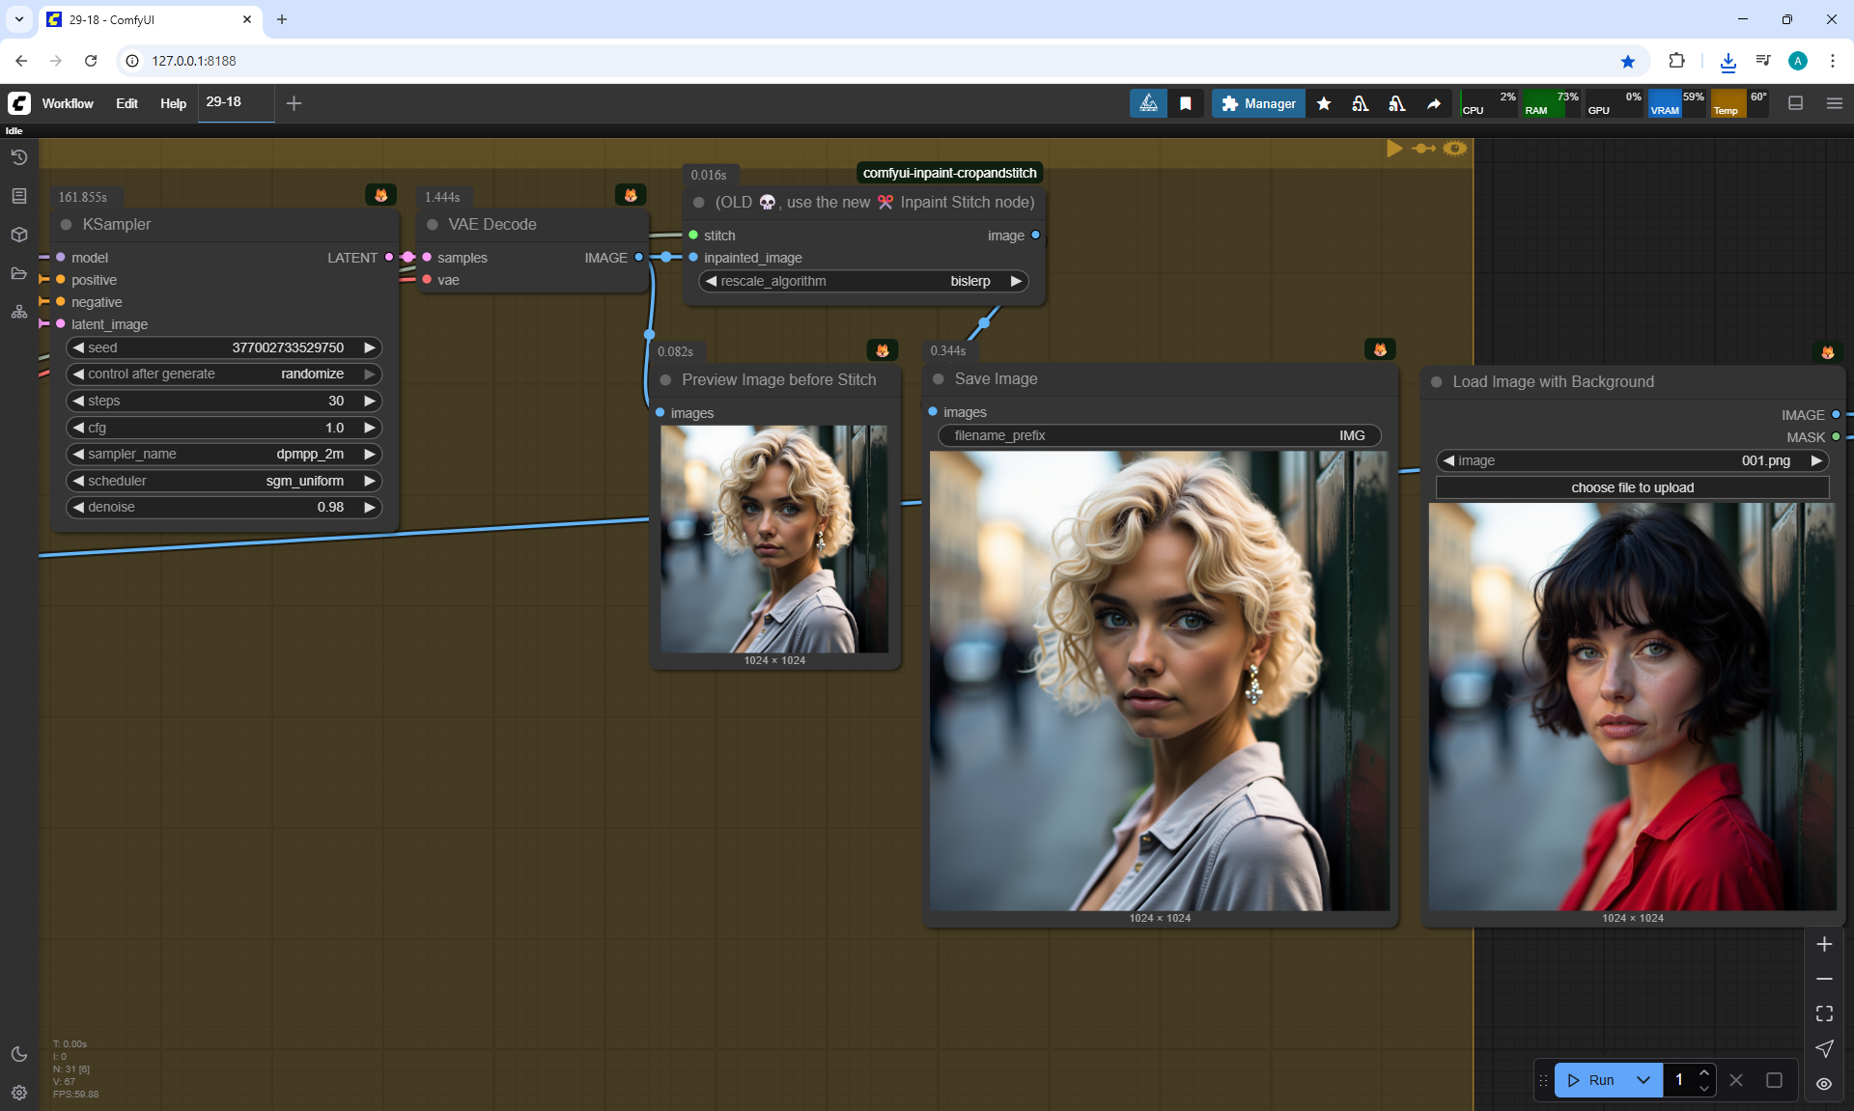Viewport: 1854px width, 1111px height.
Task: Open the queue history sidebar icon
Action: [18, 157]
